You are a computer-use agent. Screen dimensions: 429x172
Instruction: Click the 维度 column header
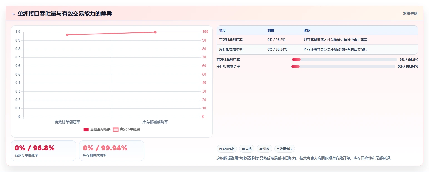coord(222,30)
